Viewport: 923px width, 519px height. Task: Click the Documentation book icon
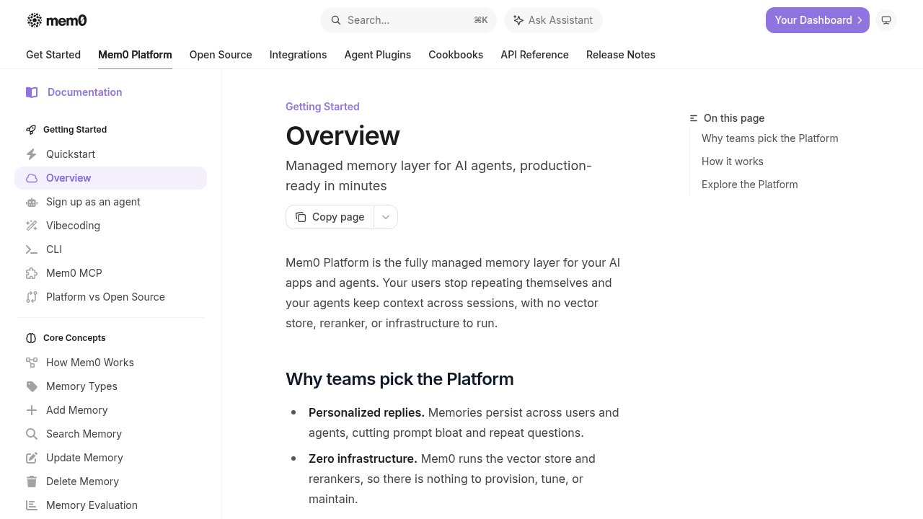tap(32, 92)
